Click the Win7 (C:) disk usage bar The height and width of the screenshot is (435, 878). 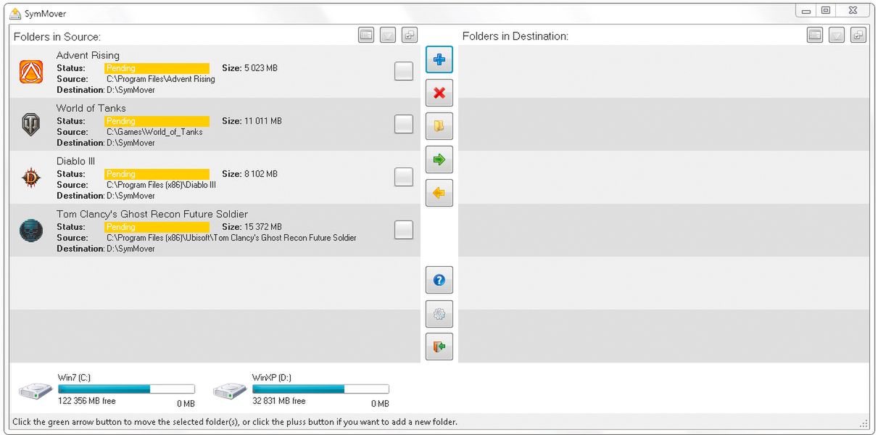pos(126,389)
